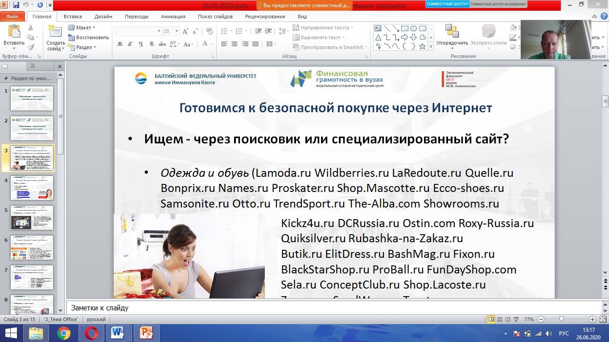Expand the shapes gallery More arrow
This screenshot has width=609, height=342.
coord(431,46)
